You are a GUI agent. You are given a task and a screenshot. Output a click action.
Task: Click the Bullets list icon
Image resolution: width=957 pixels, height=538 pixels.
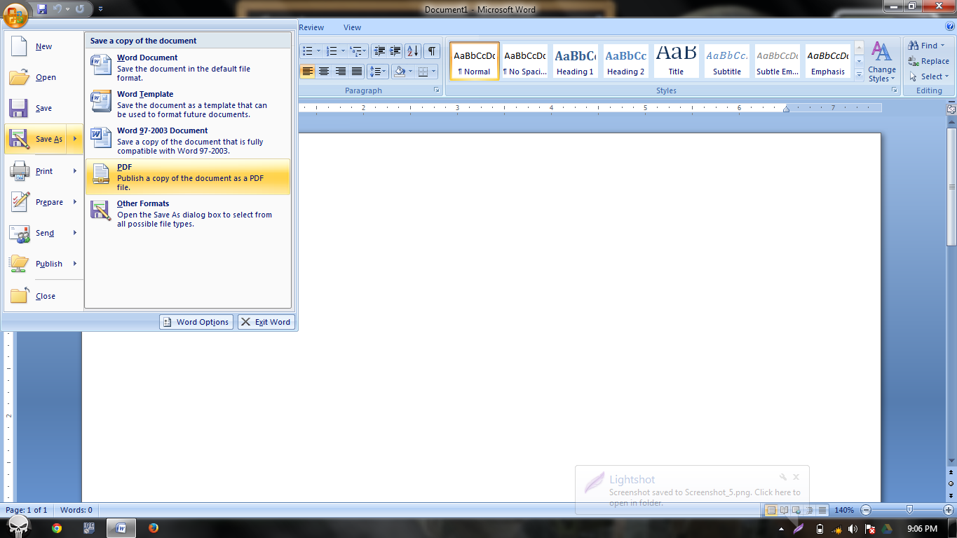pyautogui.click(x=307, y=51)
